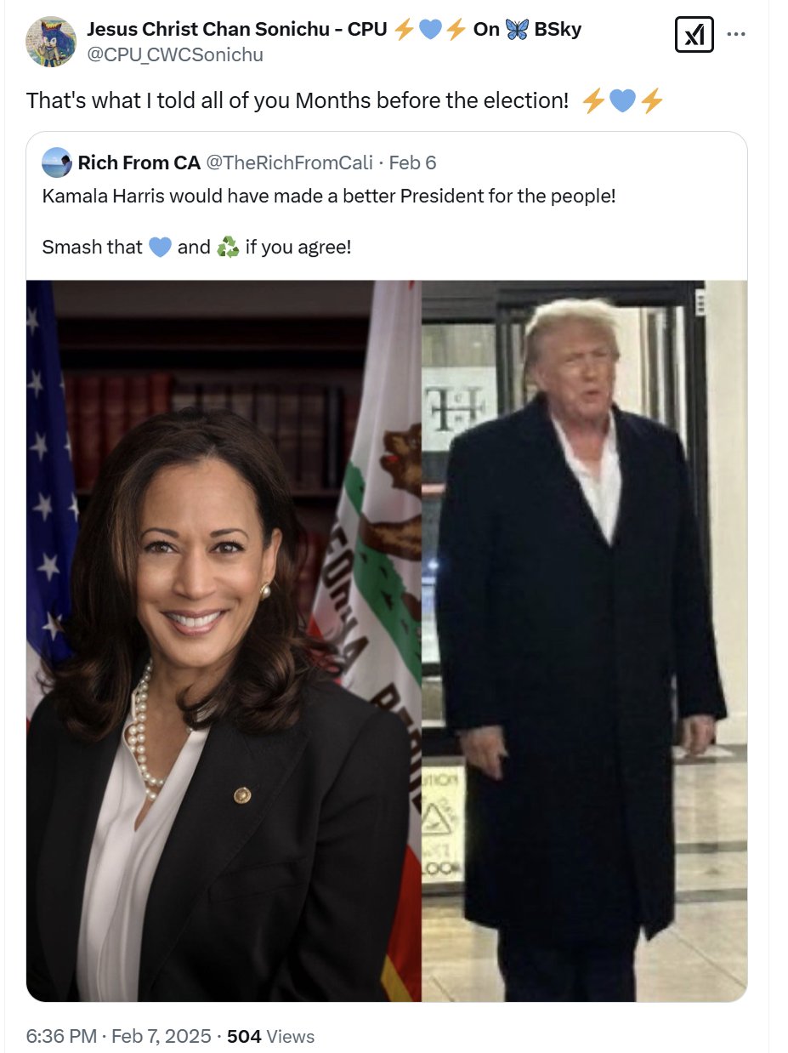This screenshot has width=788, height=1053.
Task: Click the green recycle emoji in quoted tweet
Action: coord(228,248)
